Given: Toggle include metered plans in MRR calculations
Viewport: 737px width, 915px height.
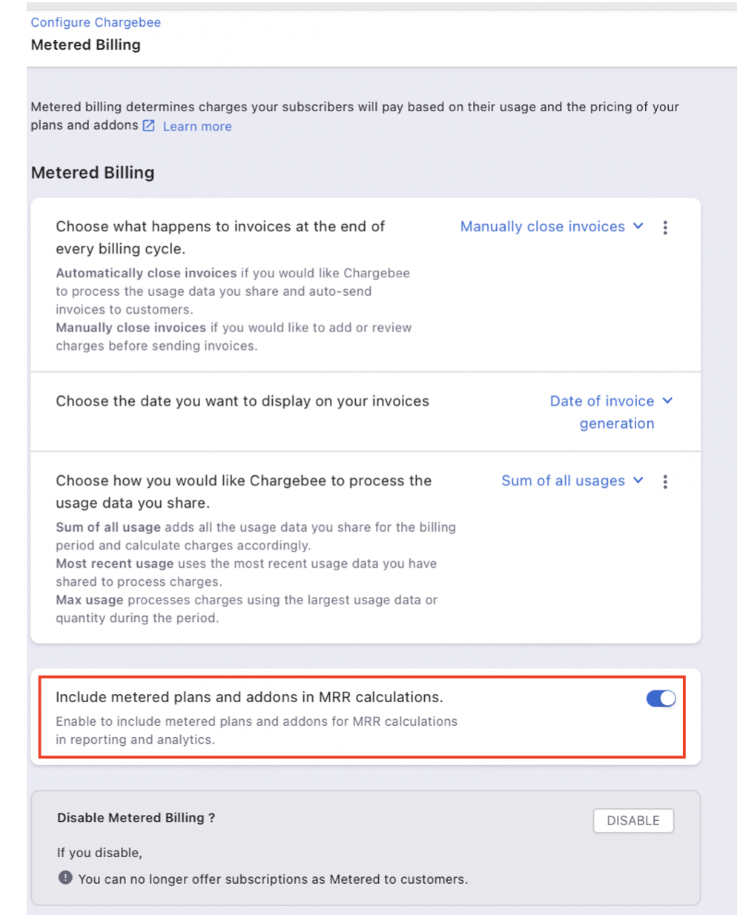Looking at the screenshot, I should point(661,698).
